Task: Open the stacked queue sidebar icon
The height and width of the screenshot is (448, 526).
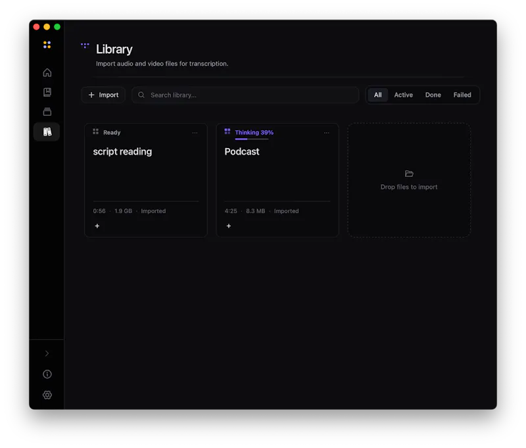Action: tap(47, 112)
